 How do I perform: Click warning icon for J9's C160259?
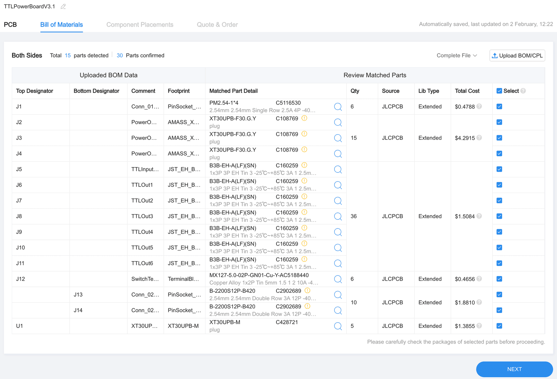click(x=304, y=228)
